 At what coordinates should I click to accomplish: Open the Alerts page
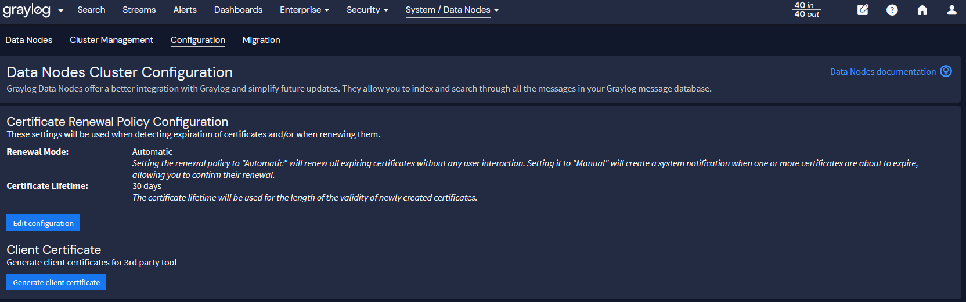pos(185,10)
